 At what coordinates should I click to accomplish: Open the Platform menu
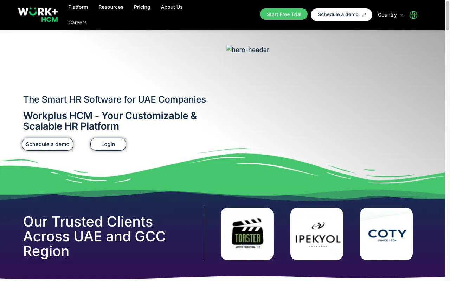point(78,7)
